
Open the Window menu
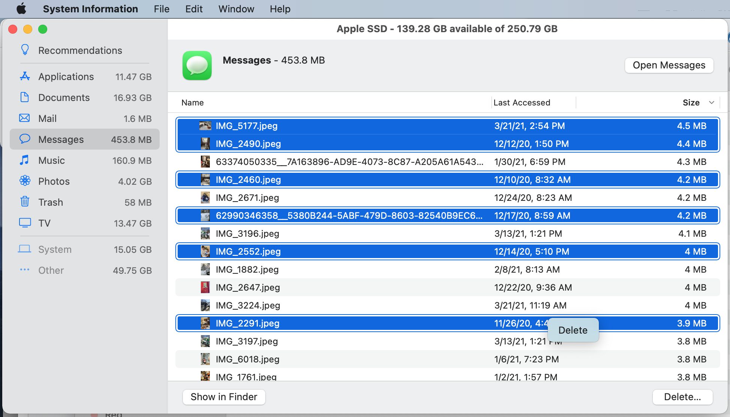pyautogui.click(x=236, y=9)
